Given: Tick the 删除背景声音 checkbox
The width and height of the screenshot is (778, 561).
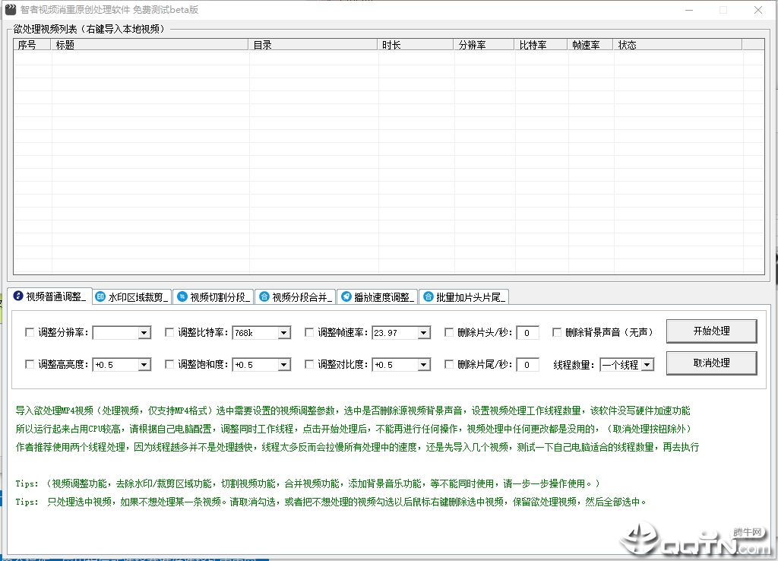Looking at the screenshot, I should (x=557, y=332).
